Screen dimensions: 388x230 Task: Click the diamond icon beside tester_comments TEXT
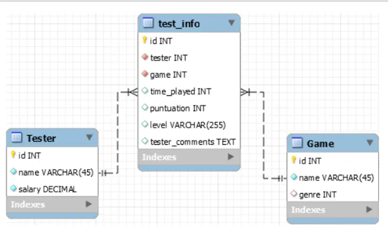point(145,141)
